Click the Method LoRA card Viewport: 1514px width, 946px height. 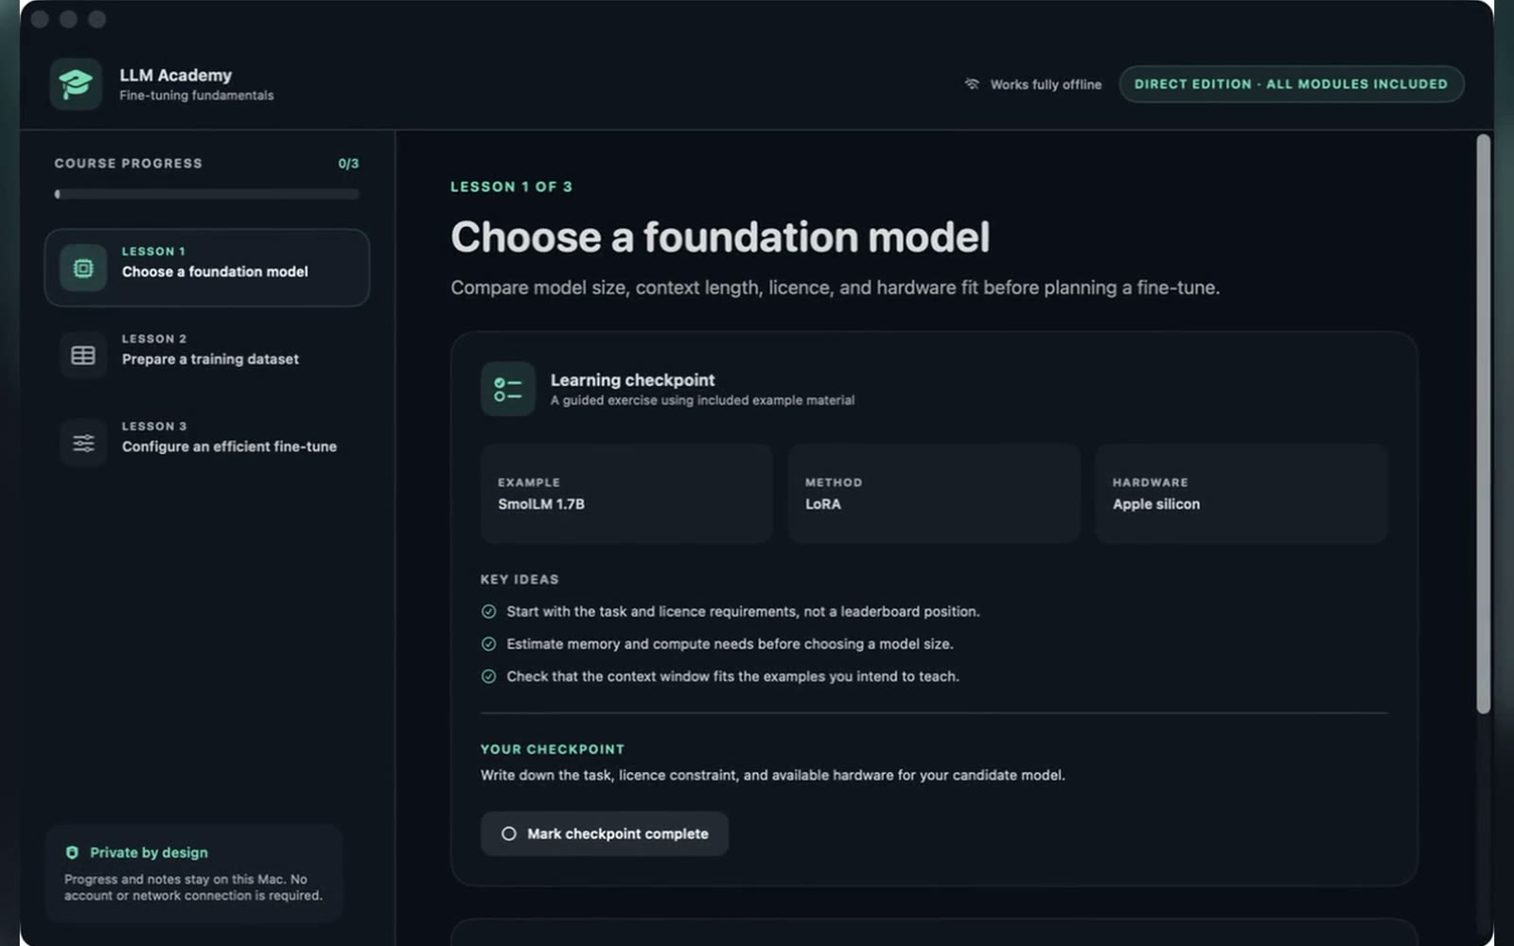pos(934,493)
